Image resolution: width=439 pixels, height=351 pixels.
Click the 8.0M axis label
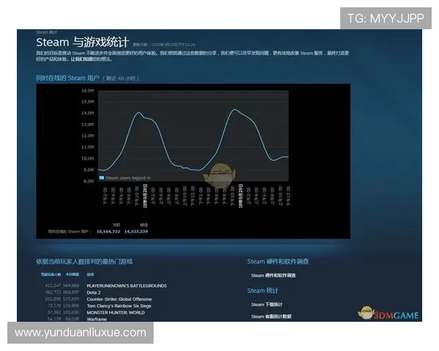(x=89, y=181)
